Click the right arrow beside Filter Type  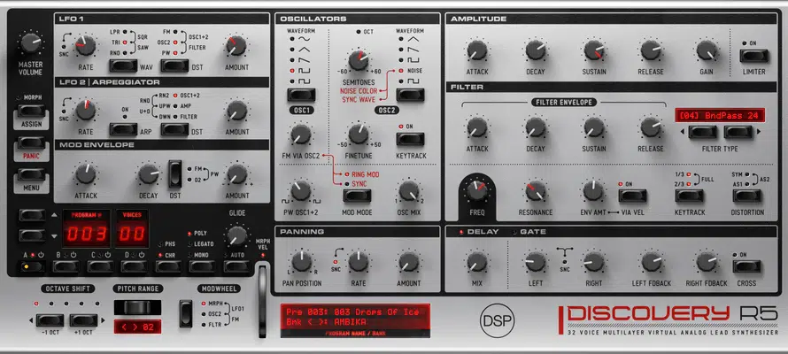click(759, 132)
